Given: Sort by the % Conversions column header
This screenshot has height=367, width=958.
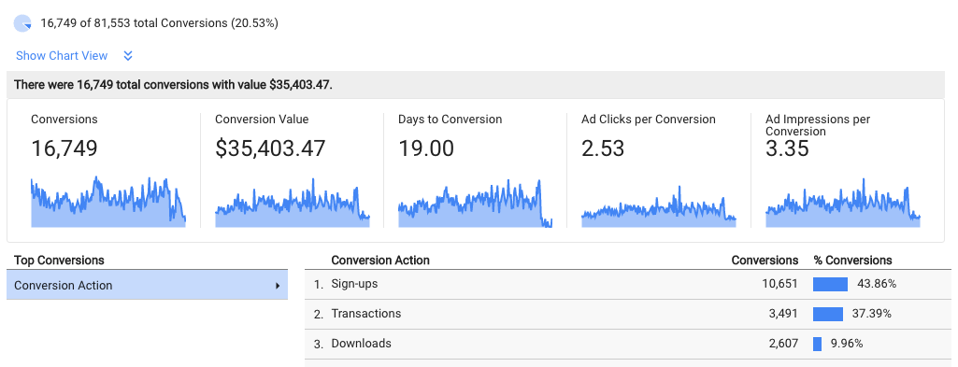Looking at the screenshot, I should click(x=853, y=261).
